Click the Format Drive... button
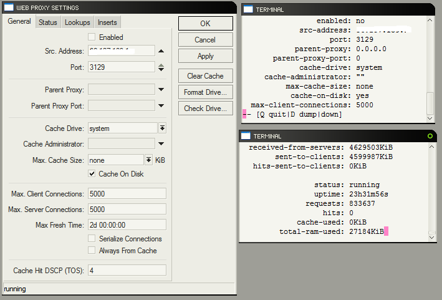 (206, 92)
